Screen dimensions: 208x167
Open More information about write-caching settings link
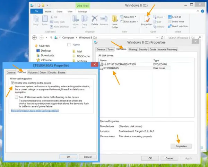tap(35, 111)
